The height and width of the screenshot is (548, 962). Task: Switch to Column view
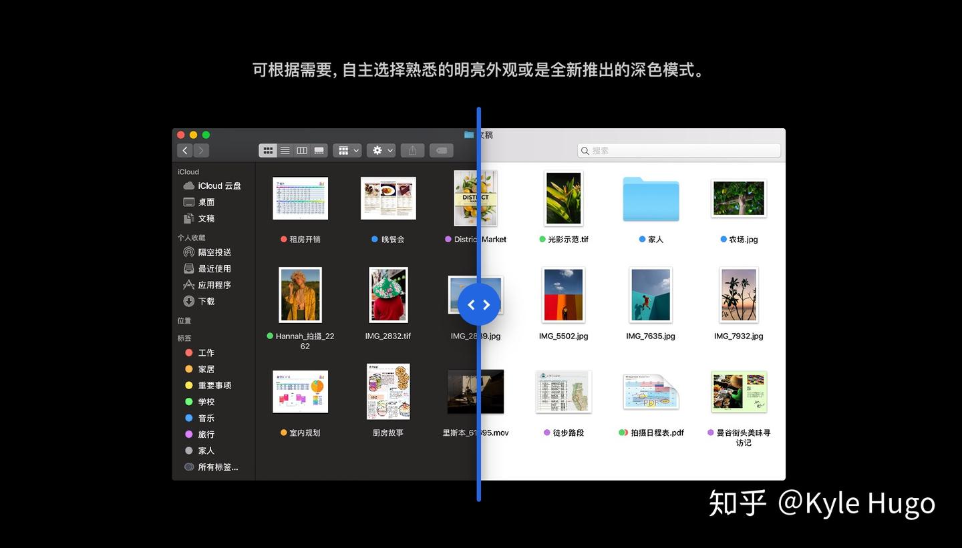[302, 150]
